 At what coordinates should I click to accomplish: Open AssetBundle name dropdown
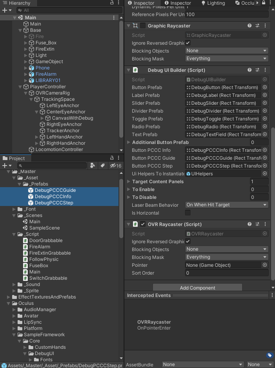click(x=203, y=364)
